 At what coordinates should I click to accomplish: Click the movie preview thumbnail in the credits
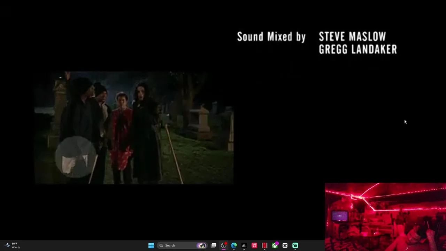click(134, 128)
